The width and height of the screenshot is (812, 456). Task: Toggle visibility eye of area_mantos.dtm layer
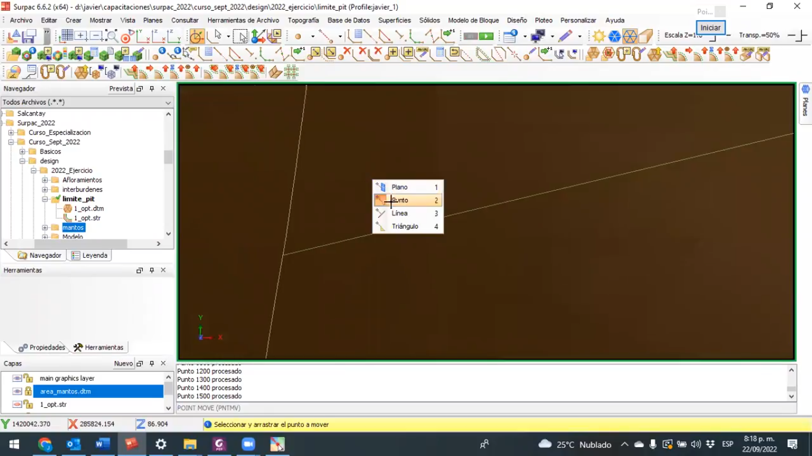pyautogui.click(x=17, y=391)
